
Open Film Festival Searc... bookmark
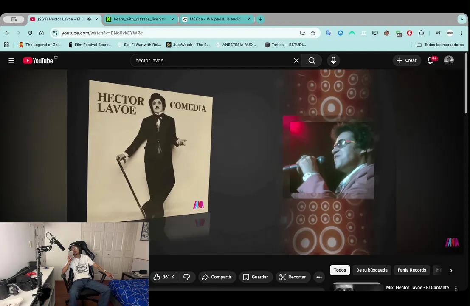(90, 45)
